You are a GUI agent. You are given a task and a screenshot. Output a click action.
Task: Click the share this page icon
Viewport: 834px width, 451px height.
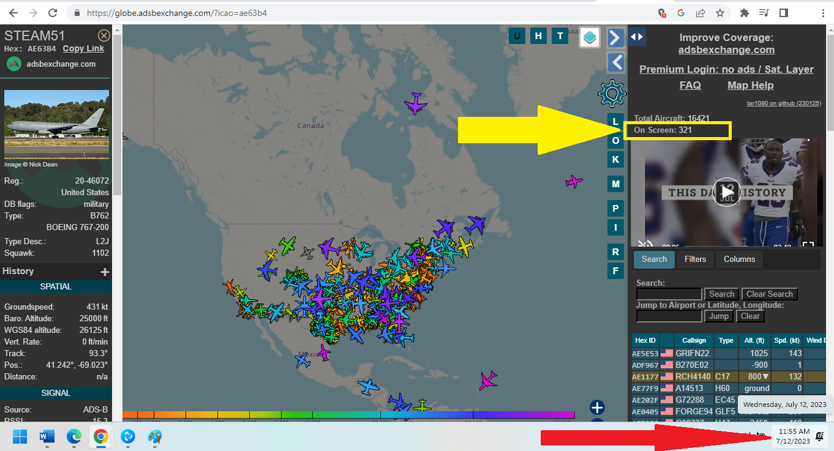pyautogui.click(x=700, y=12)
